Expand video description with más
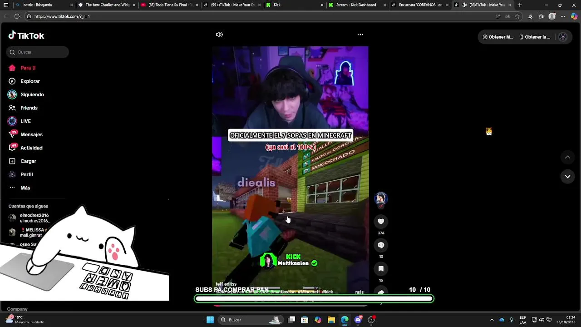The width and height of the screenshot is (581, 327). pos(359,292)
